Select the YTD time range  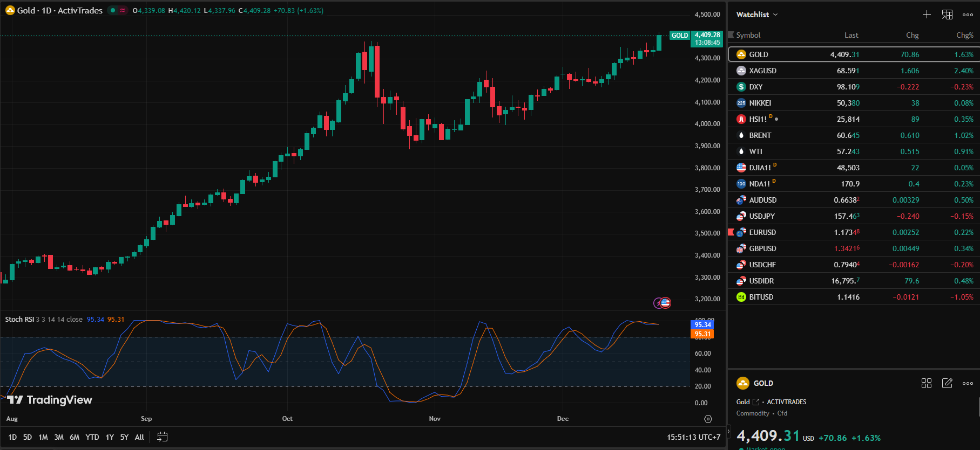(92, 437)
